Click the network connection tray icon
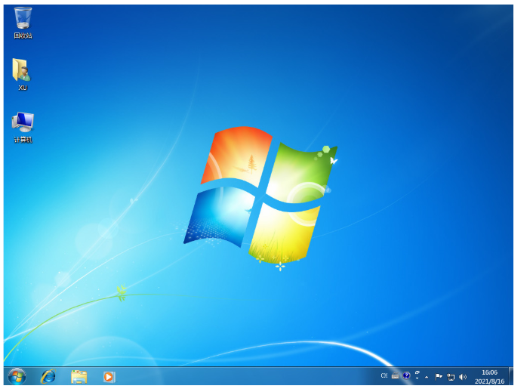Screen dimensions: 530x392 coord(451,376)
